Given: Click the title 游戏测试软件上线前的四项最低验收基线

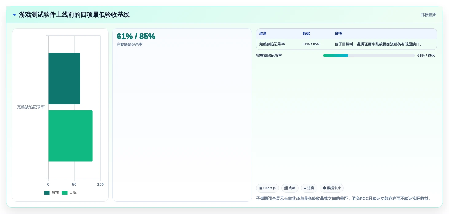Looking at the screenshot, I should point(74,15).
